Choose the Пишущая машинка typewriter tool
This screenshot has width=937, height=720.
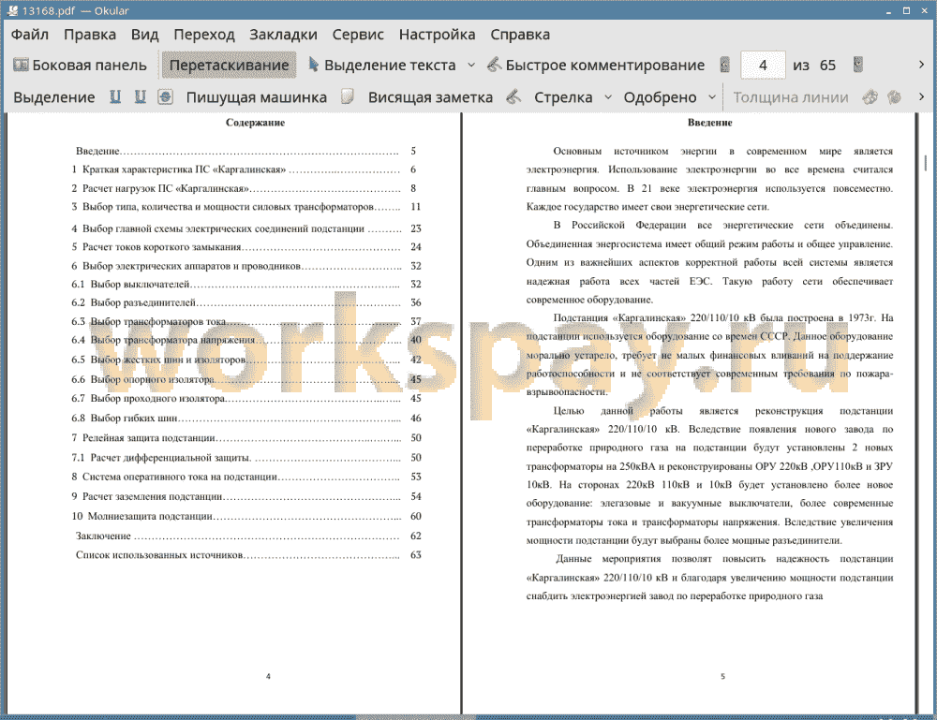257,97
